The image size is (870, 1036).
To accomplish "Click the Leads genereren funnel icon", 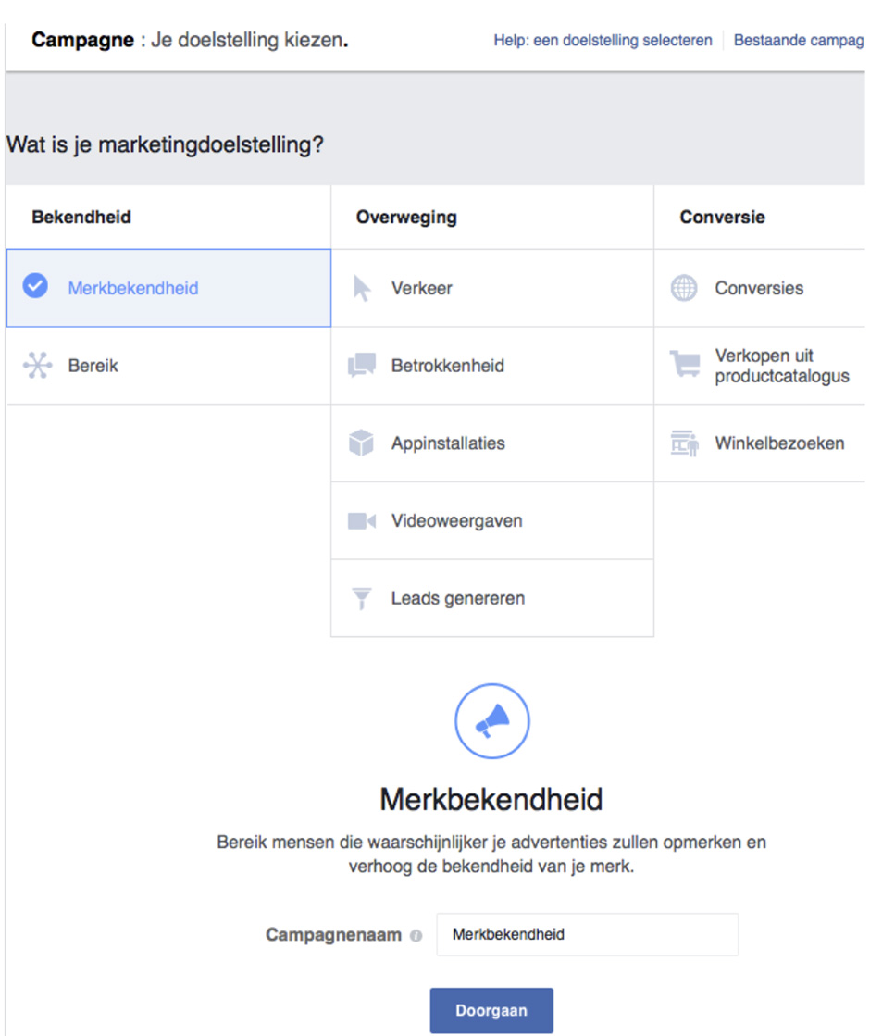I will point(361,598).
